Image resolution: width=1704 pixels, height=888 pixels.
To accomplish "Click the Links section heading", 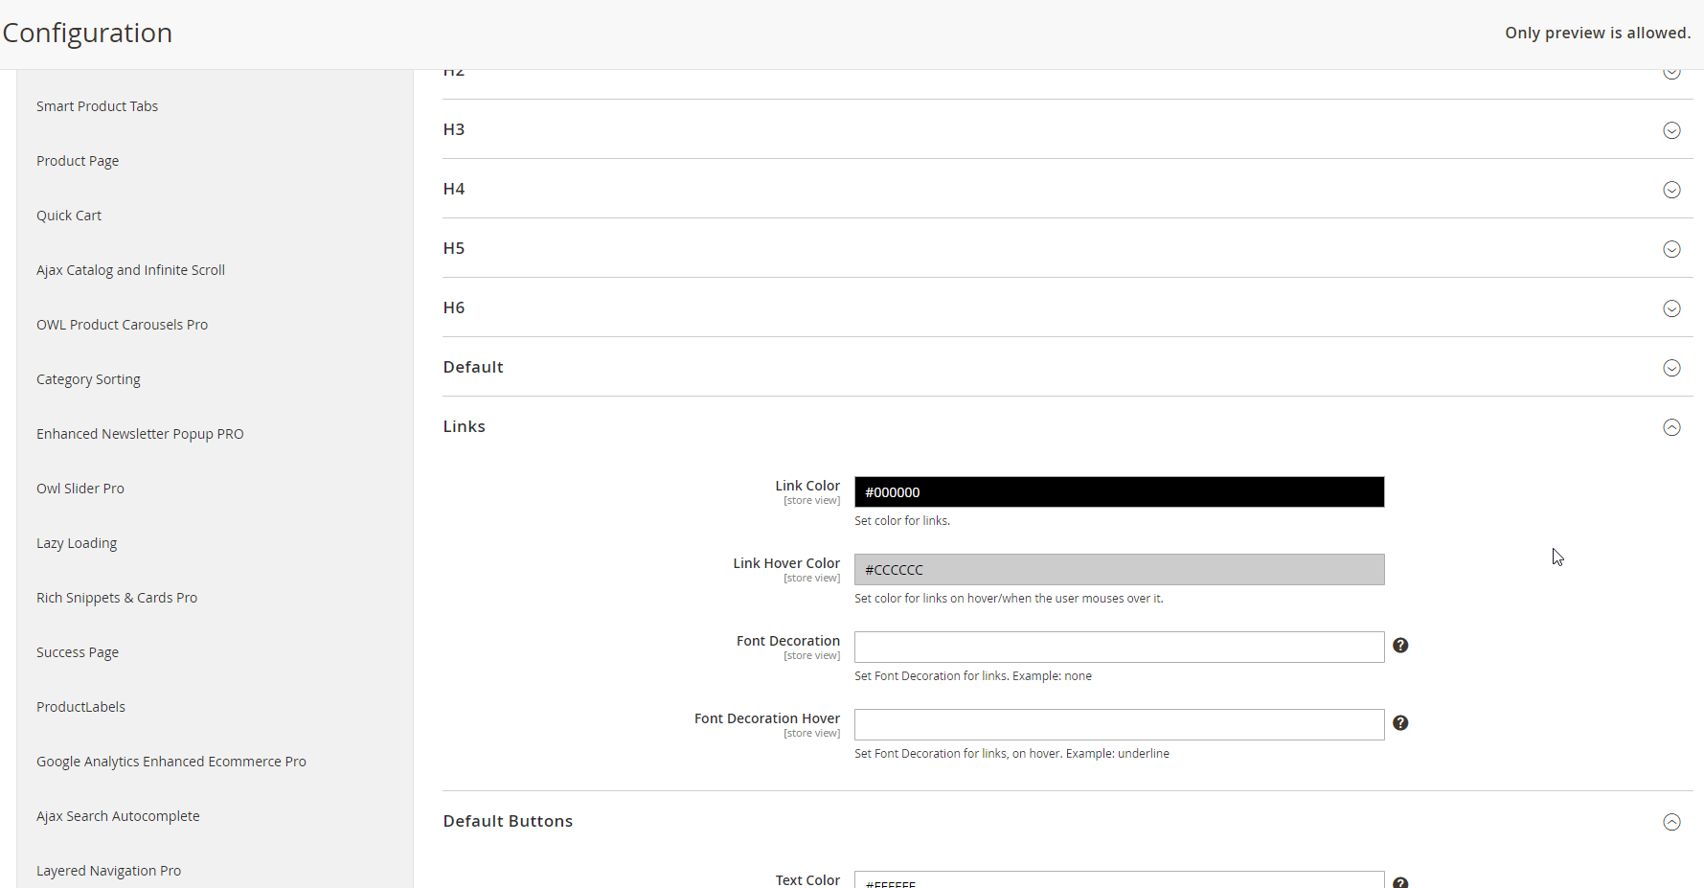I will [x=464, y=426].
